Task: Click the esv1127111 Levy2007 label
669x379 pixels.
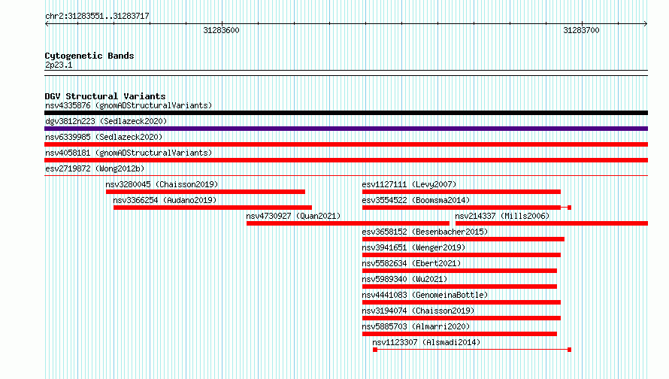Action: [409, 184]
